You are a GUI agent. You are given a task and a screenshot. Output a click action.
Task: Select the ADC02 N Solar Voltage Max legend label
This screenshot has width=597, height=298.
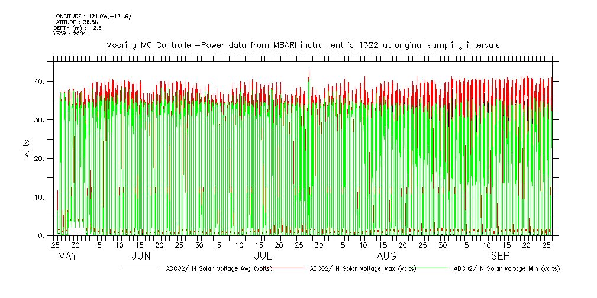363,268
